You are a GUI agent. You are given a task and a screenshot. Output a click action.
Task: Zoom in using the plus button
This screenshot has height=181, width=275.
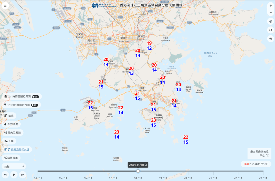pos(271,5)
